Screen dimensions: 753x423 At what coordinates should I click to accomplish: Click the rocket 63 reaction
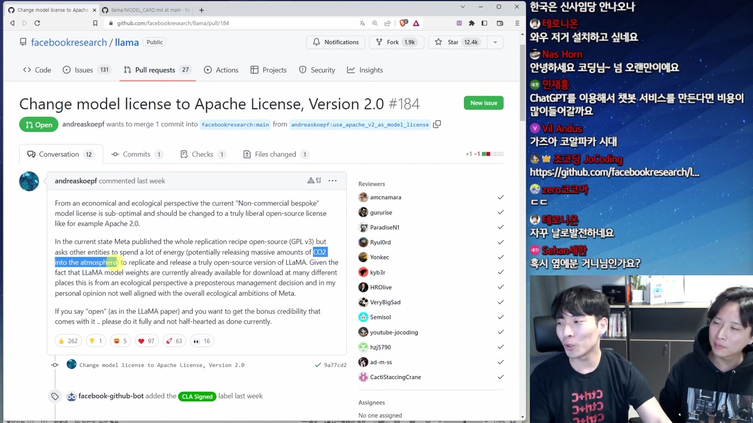pyautogui.click(x=174, y=341)
